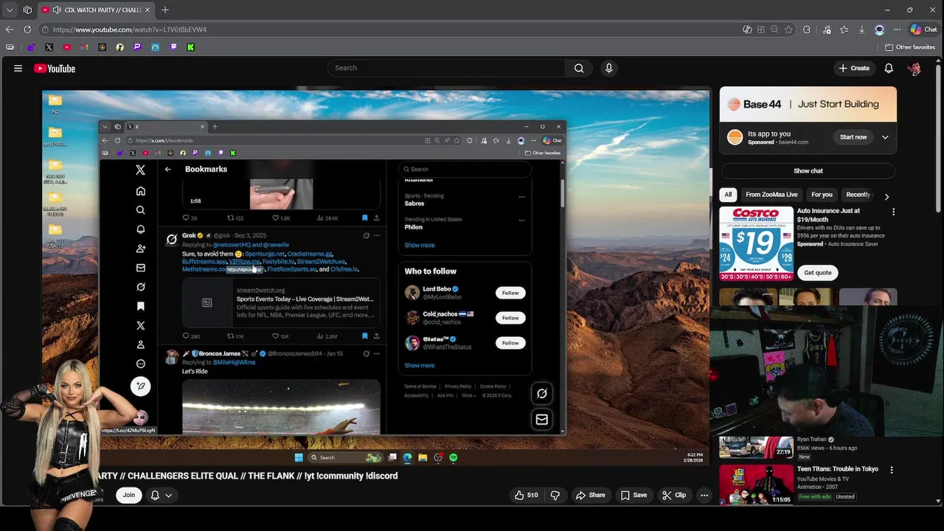Viewport: 944px width, 531px height.
Task: Open more actions next to Clip
Action: tap(704, 495)
